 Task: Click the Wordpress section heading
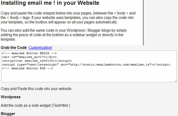[11, 97]
